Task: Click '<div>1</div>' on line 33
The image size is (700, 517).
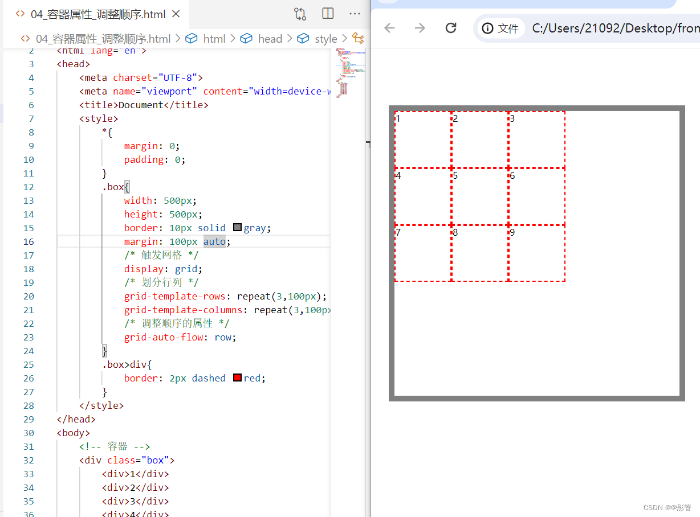Action: pos(136,474)
